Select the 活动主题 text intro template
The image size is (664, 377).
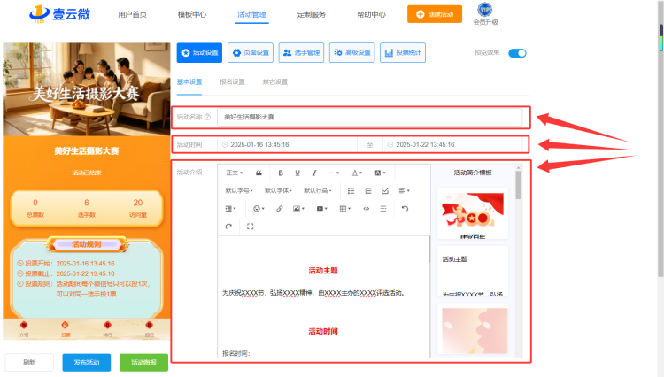tap(473, 271)
